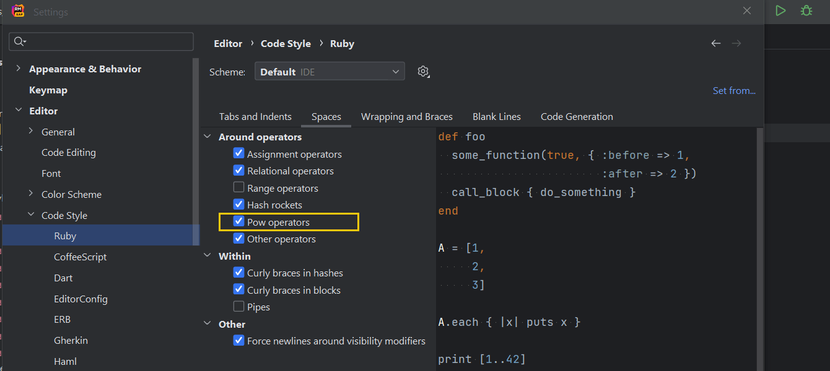Click the back navigation arrow
Viewport: 830px width, 371px height.
tap(716, 43)
